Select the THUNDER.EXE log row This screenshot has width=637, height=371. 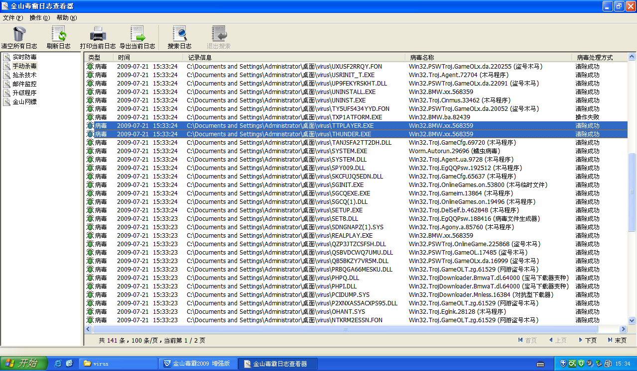click(356, 134)
